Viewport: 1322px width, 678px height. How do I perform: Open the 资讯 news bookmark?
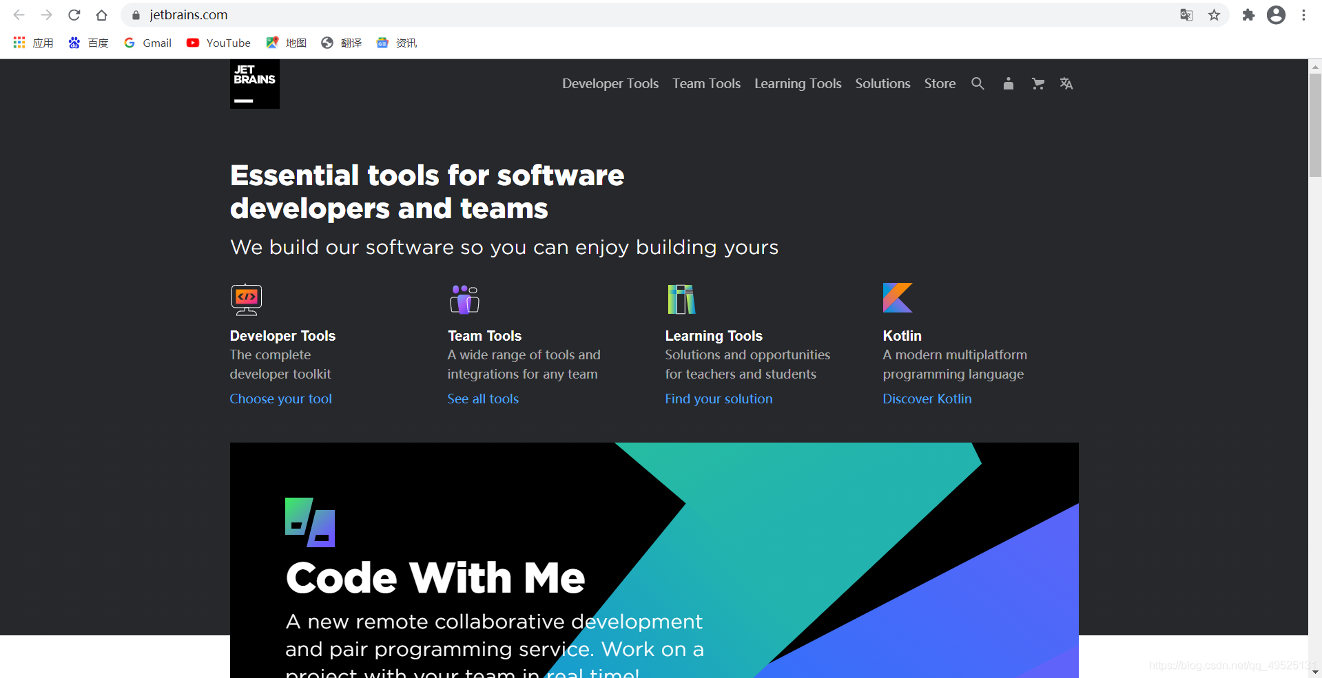[x=396, y=43]
